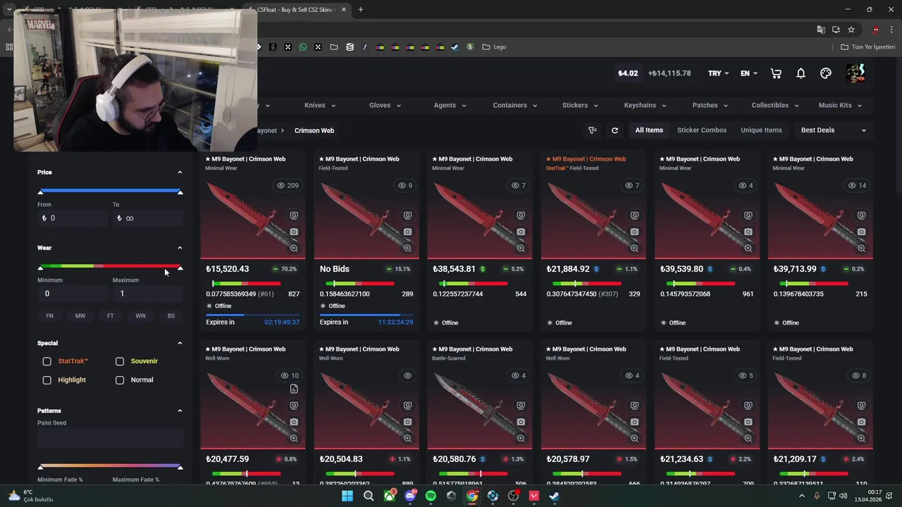Open the user profile avatar
Viewport: 902px width, 507px height.
coord(855,73)
